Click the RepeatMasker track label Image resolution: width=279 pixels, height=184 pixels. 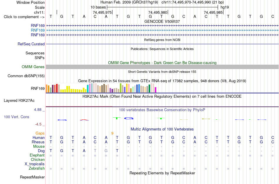(x=32, y=177)
